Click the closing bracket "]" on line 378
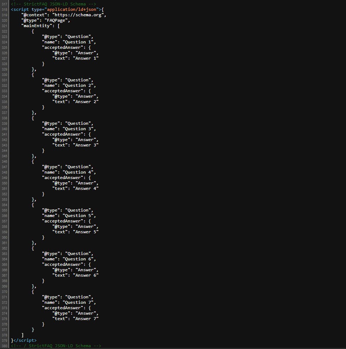The image size is (346, 349). point(22,335)
